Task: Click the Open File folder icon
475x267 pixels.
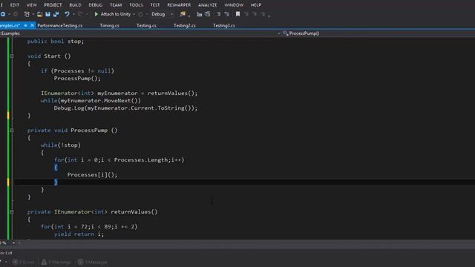Action: pos(39,14)
